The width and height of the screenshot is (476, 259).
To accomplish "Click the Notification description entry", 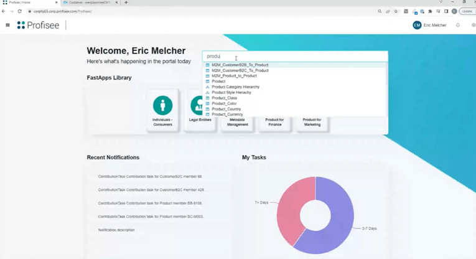I will pos(116,230).
